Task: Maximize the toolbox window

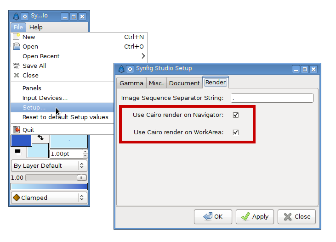Action: pos(74,16)
